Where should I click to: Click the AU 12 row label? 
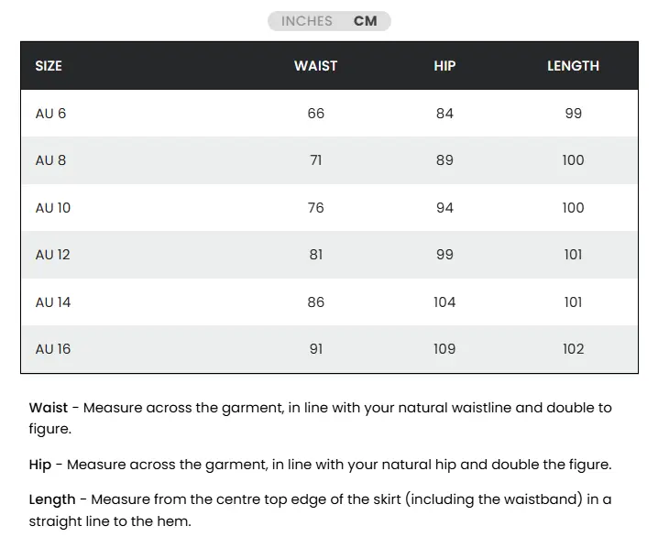52,255
